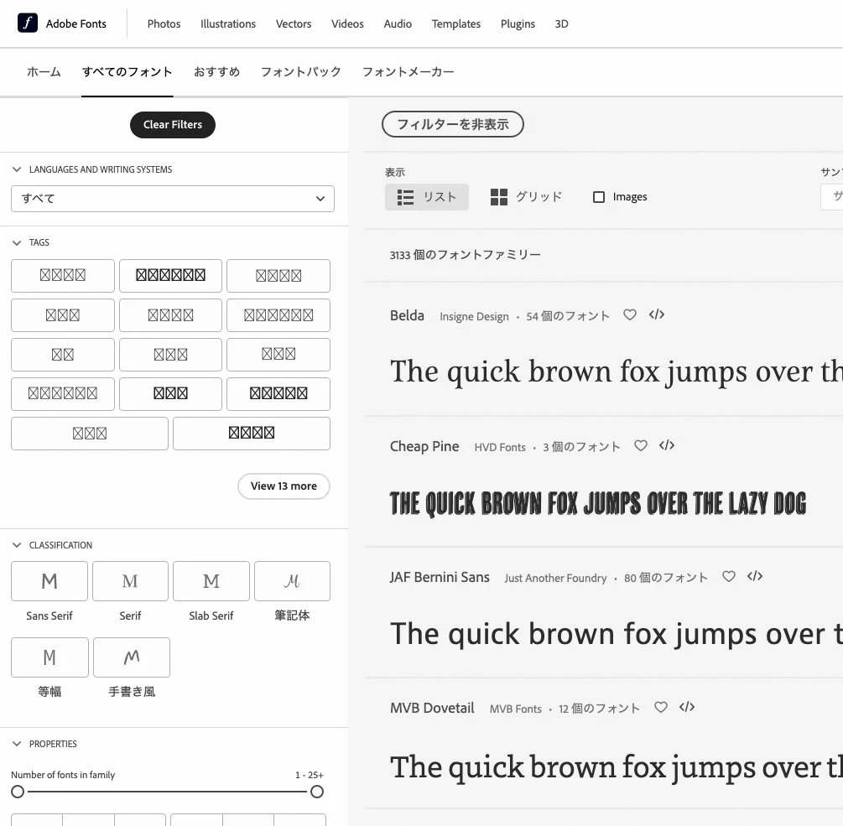Click the Adobe Fonts logo icon

coord(28,23)
